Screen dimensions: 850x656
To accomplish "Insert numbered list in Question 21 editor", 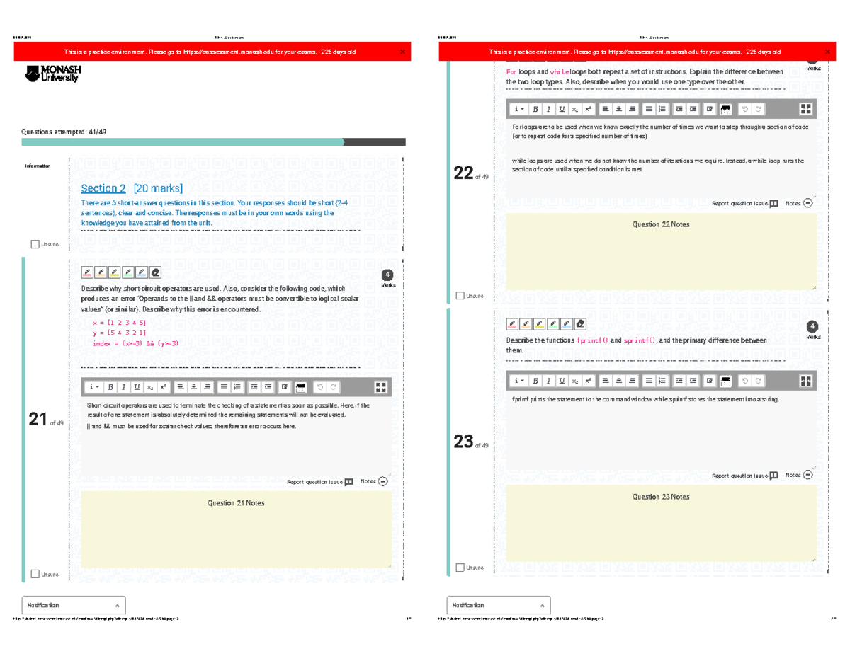I will tap(237, 387).
